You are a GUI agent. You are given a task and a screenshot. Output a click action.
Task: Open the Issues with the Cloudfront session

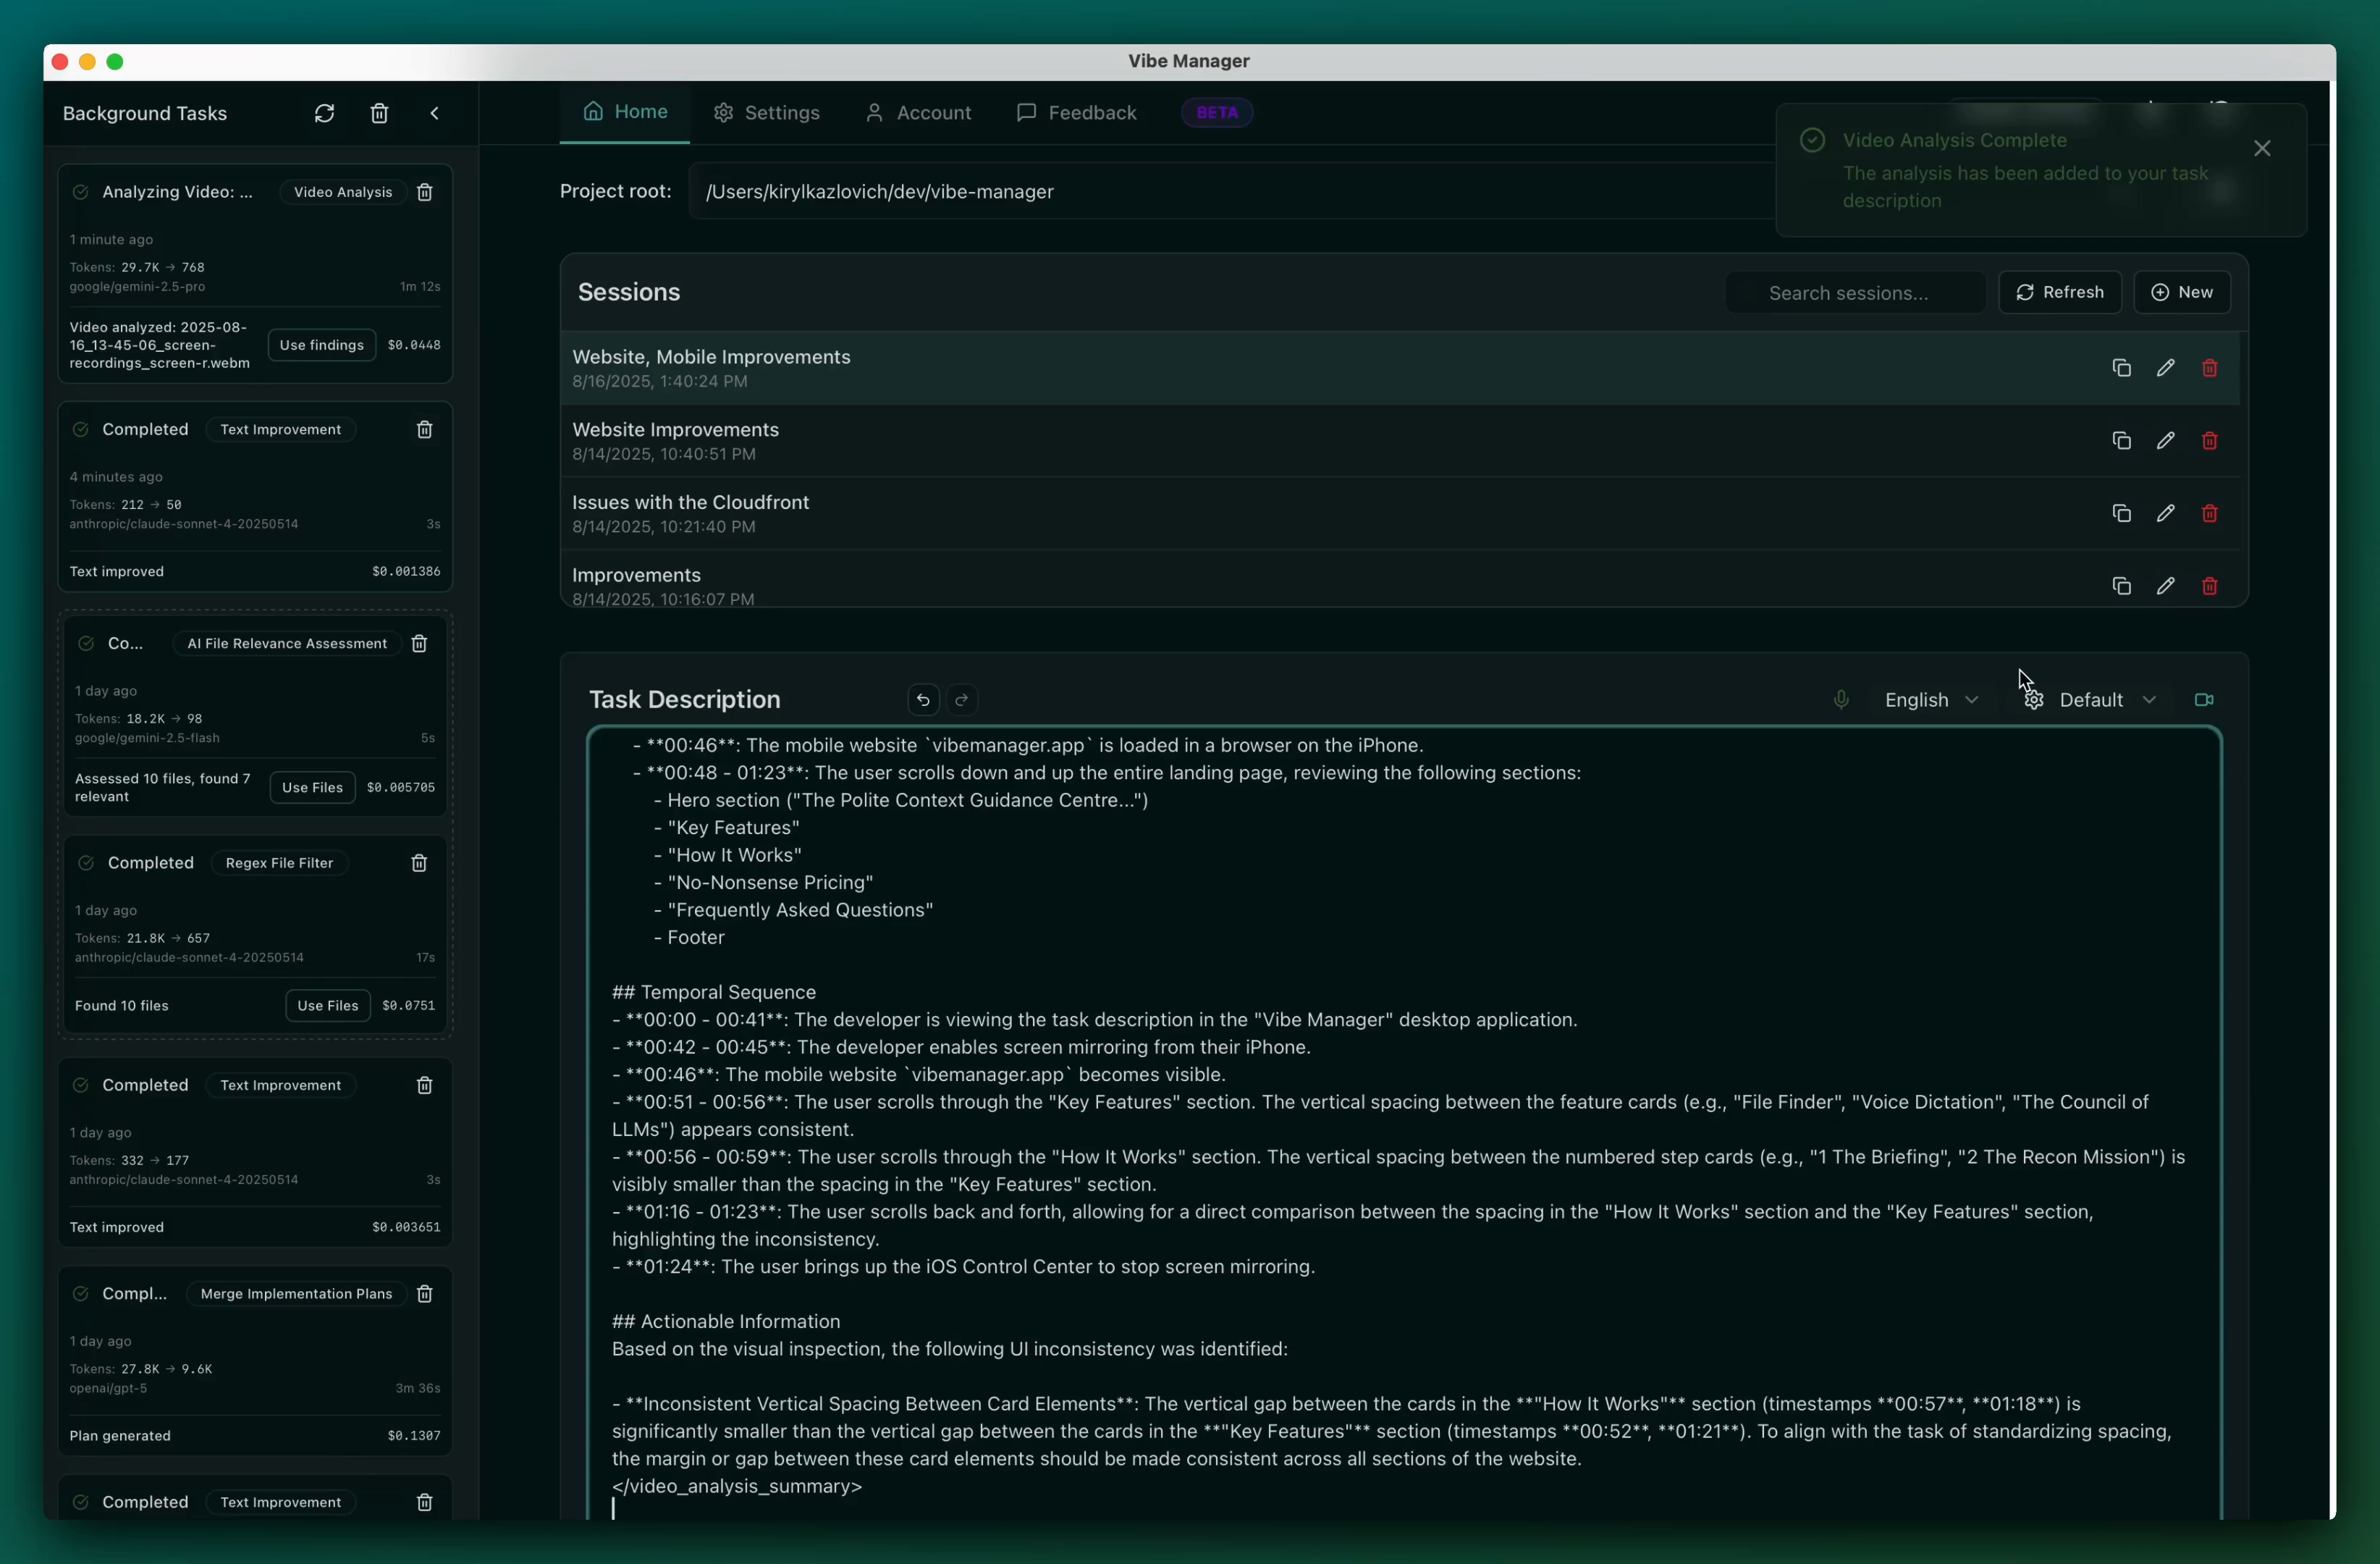[1400, 513]
